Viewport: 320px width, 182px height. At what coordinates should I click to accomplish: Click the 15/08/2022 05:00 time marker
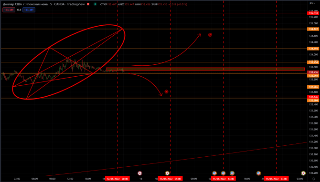click(170, 179)
